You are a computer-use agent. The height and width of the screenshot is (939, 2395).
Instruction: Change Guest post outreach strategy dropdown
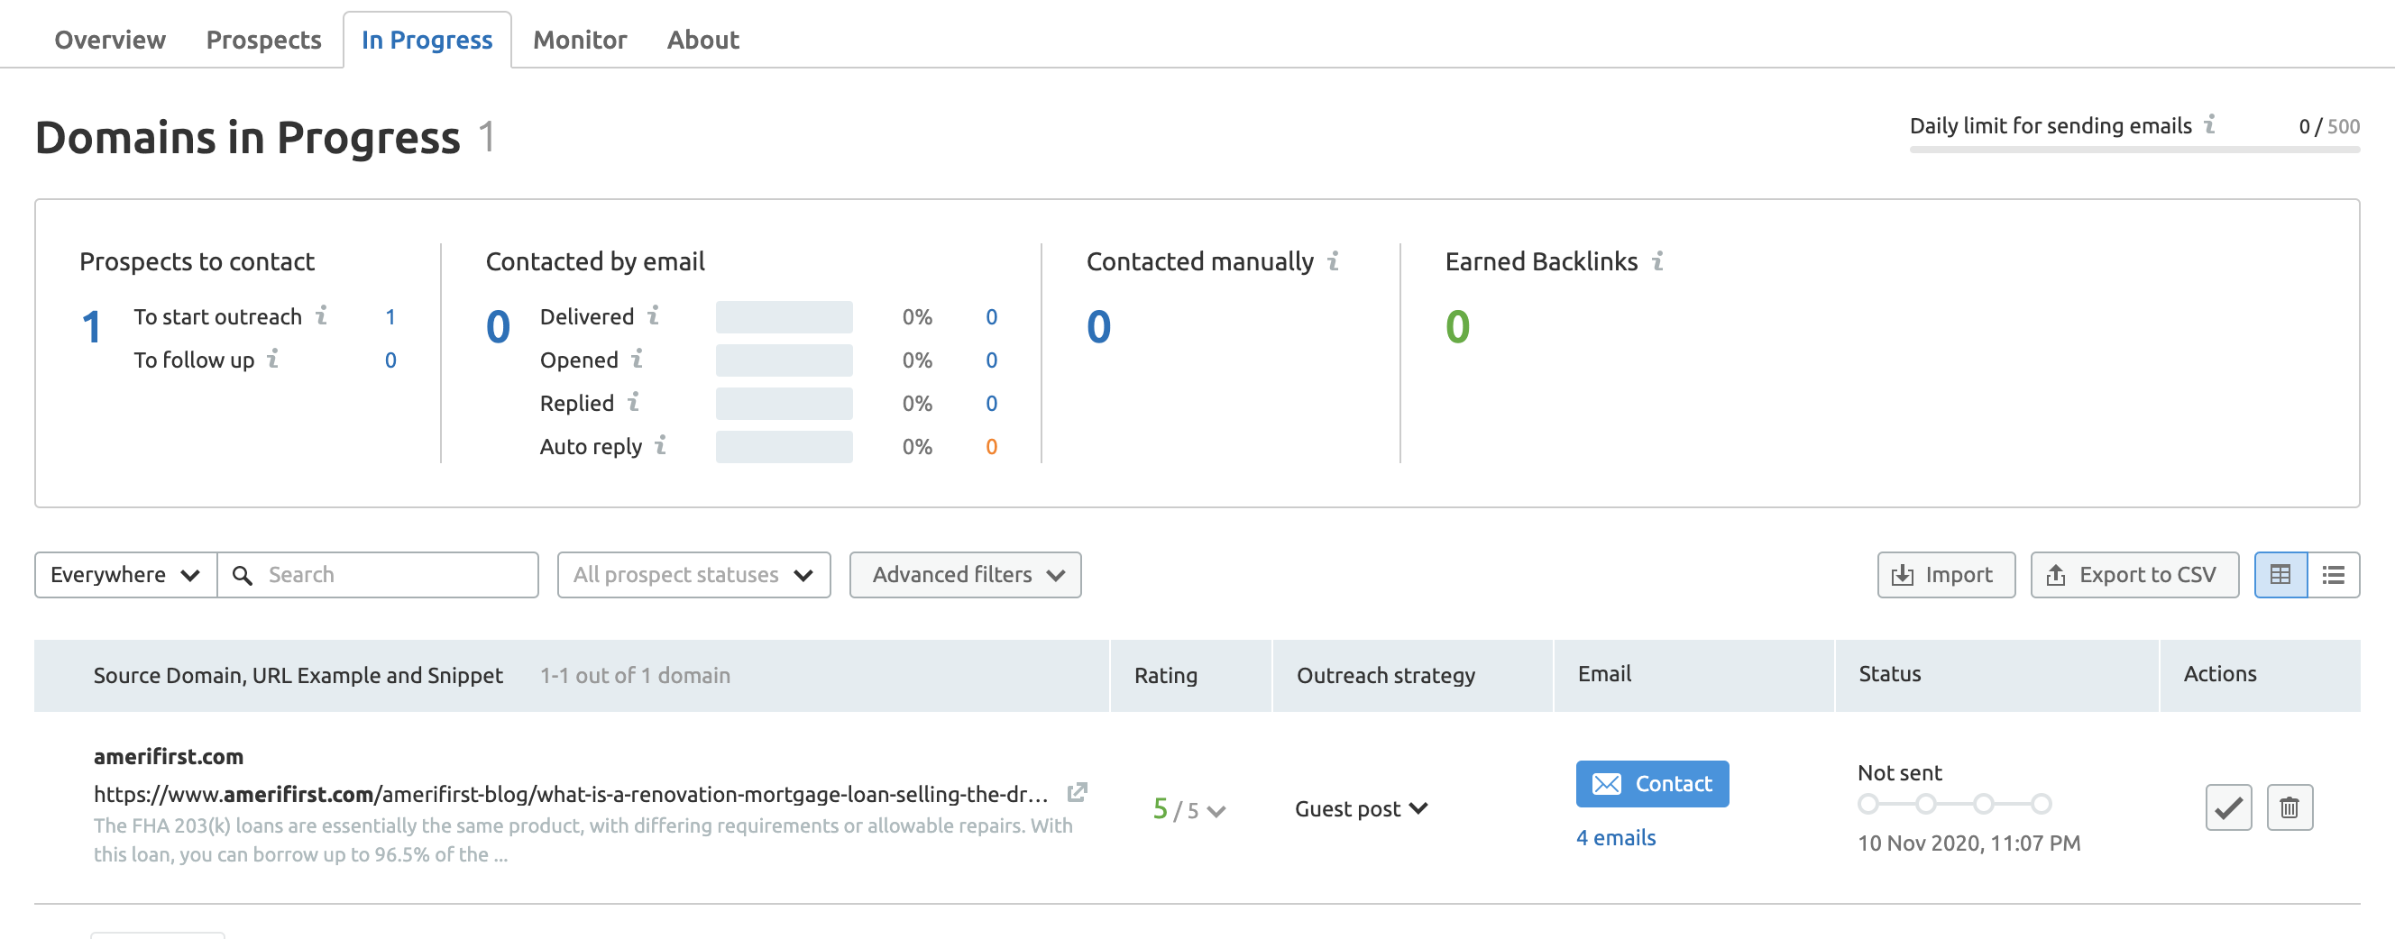[1361, 809]
